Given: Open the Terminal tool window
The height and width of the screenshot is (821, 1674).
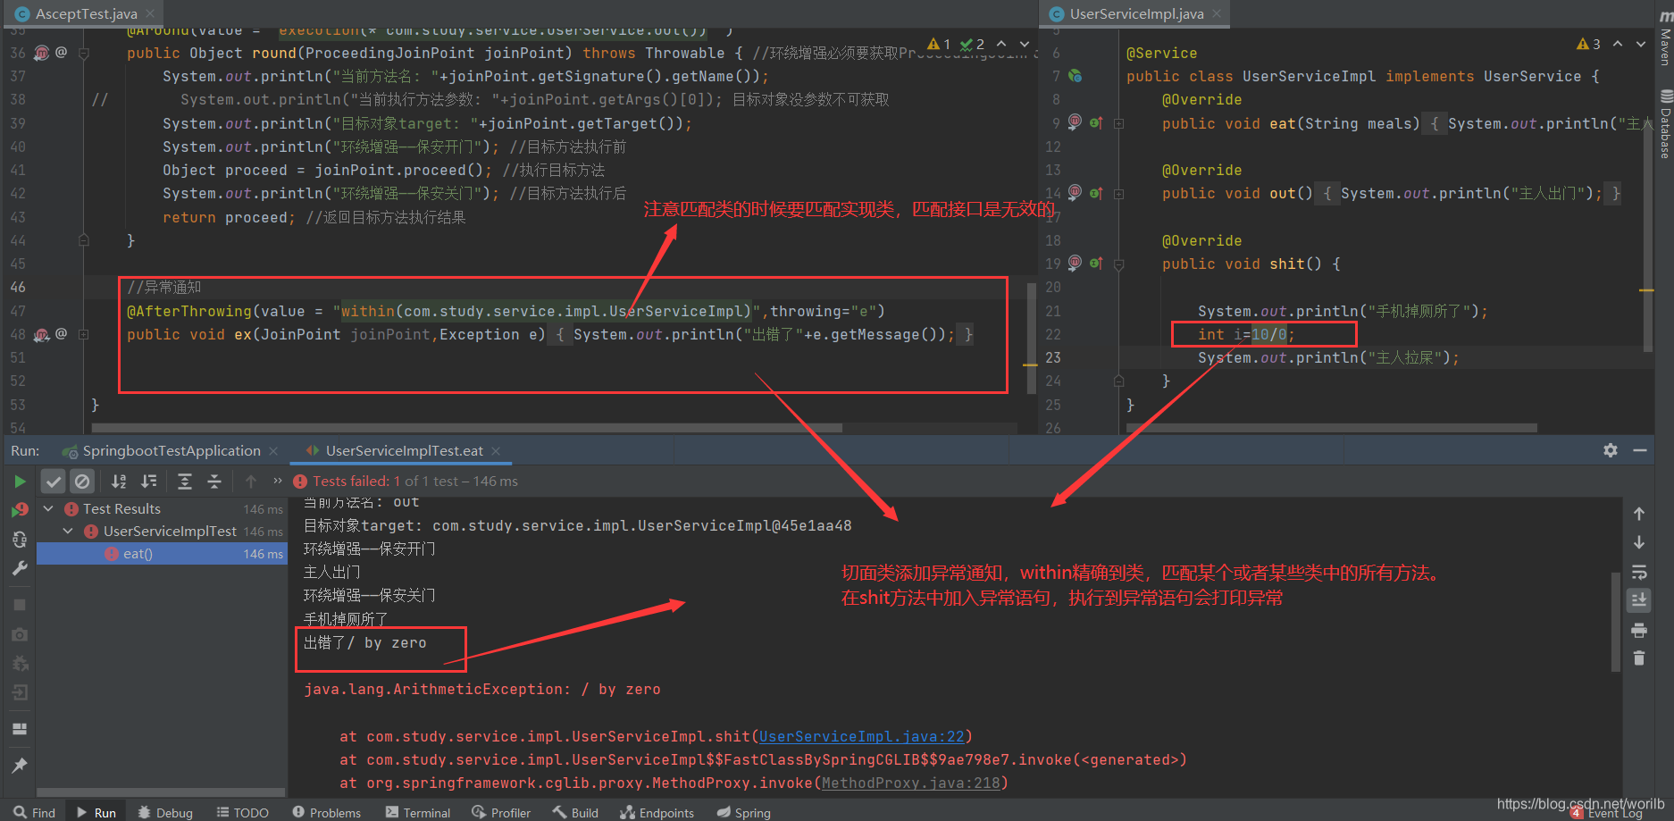Looking at the screenshot, I should click(x=418, y=812).
